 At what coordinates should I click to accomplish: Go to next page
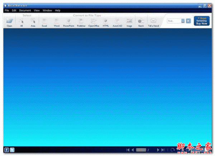click(158, 150)
